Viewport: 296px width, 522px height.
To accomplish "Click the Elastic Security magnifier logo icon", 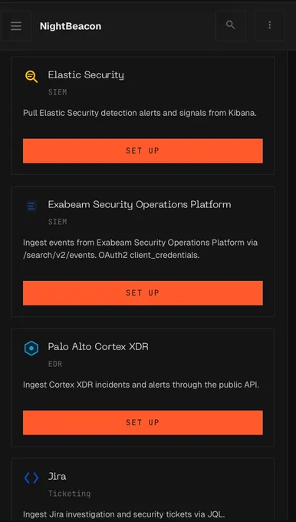I will tap(31, 77).
